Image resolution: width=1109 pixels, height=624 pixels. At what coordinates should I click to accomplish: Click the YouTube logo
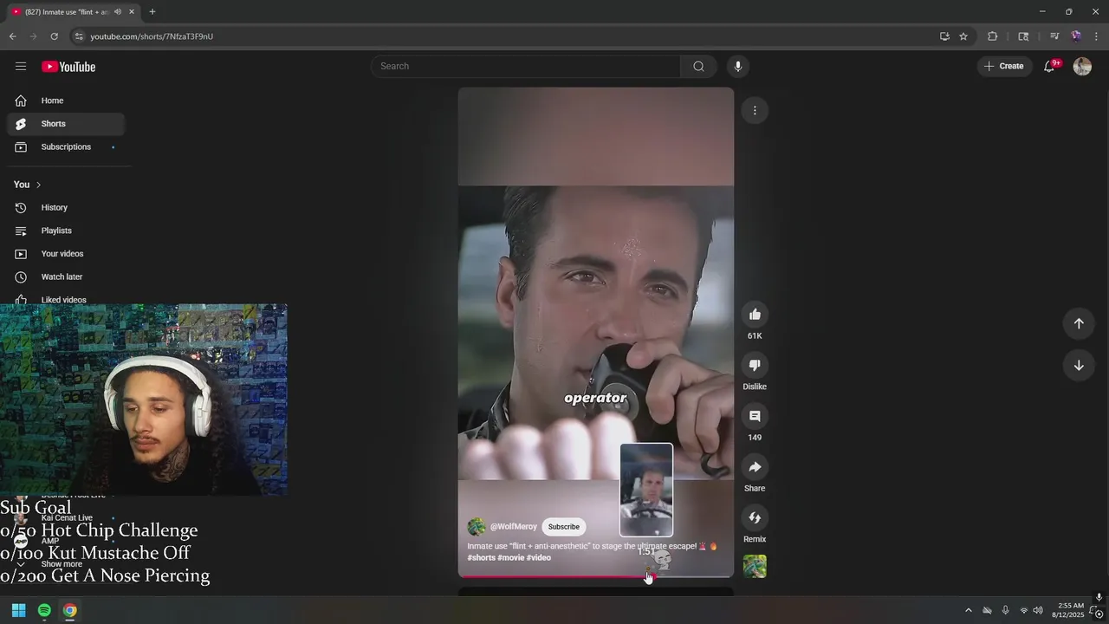click(68, 67)
